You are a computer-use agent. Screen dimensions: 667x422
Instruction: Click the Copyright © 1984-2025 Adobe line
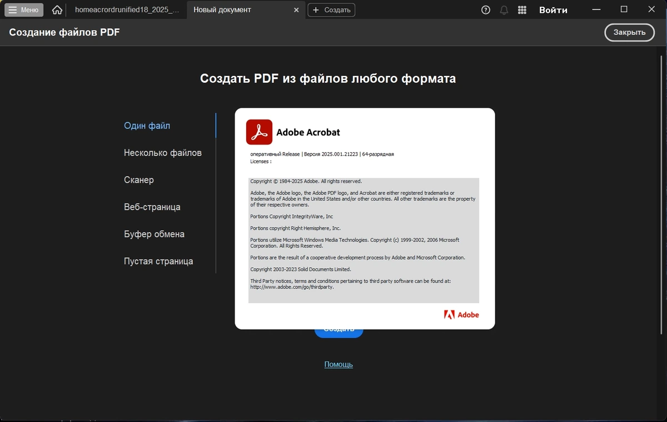(306, 181)
